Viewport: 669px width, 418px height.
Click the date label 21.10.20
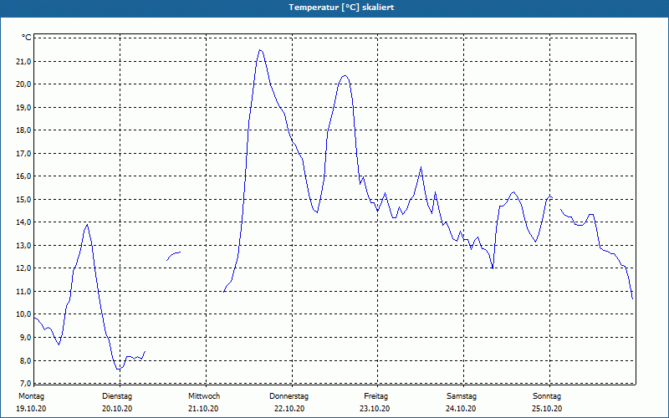(x=203, y=409)
